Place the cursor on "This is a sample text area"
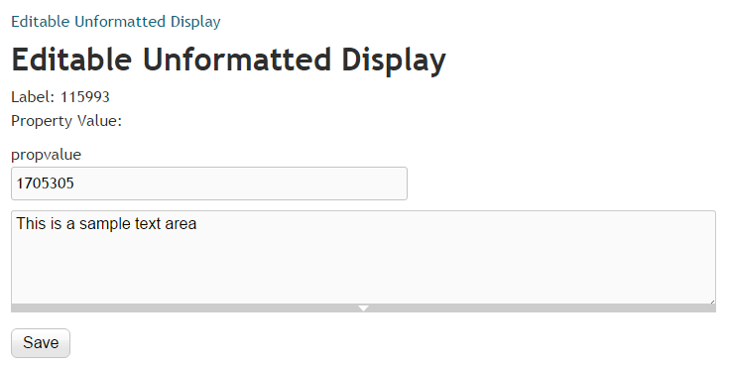The image size is (729, 367). tap(106, 224)
